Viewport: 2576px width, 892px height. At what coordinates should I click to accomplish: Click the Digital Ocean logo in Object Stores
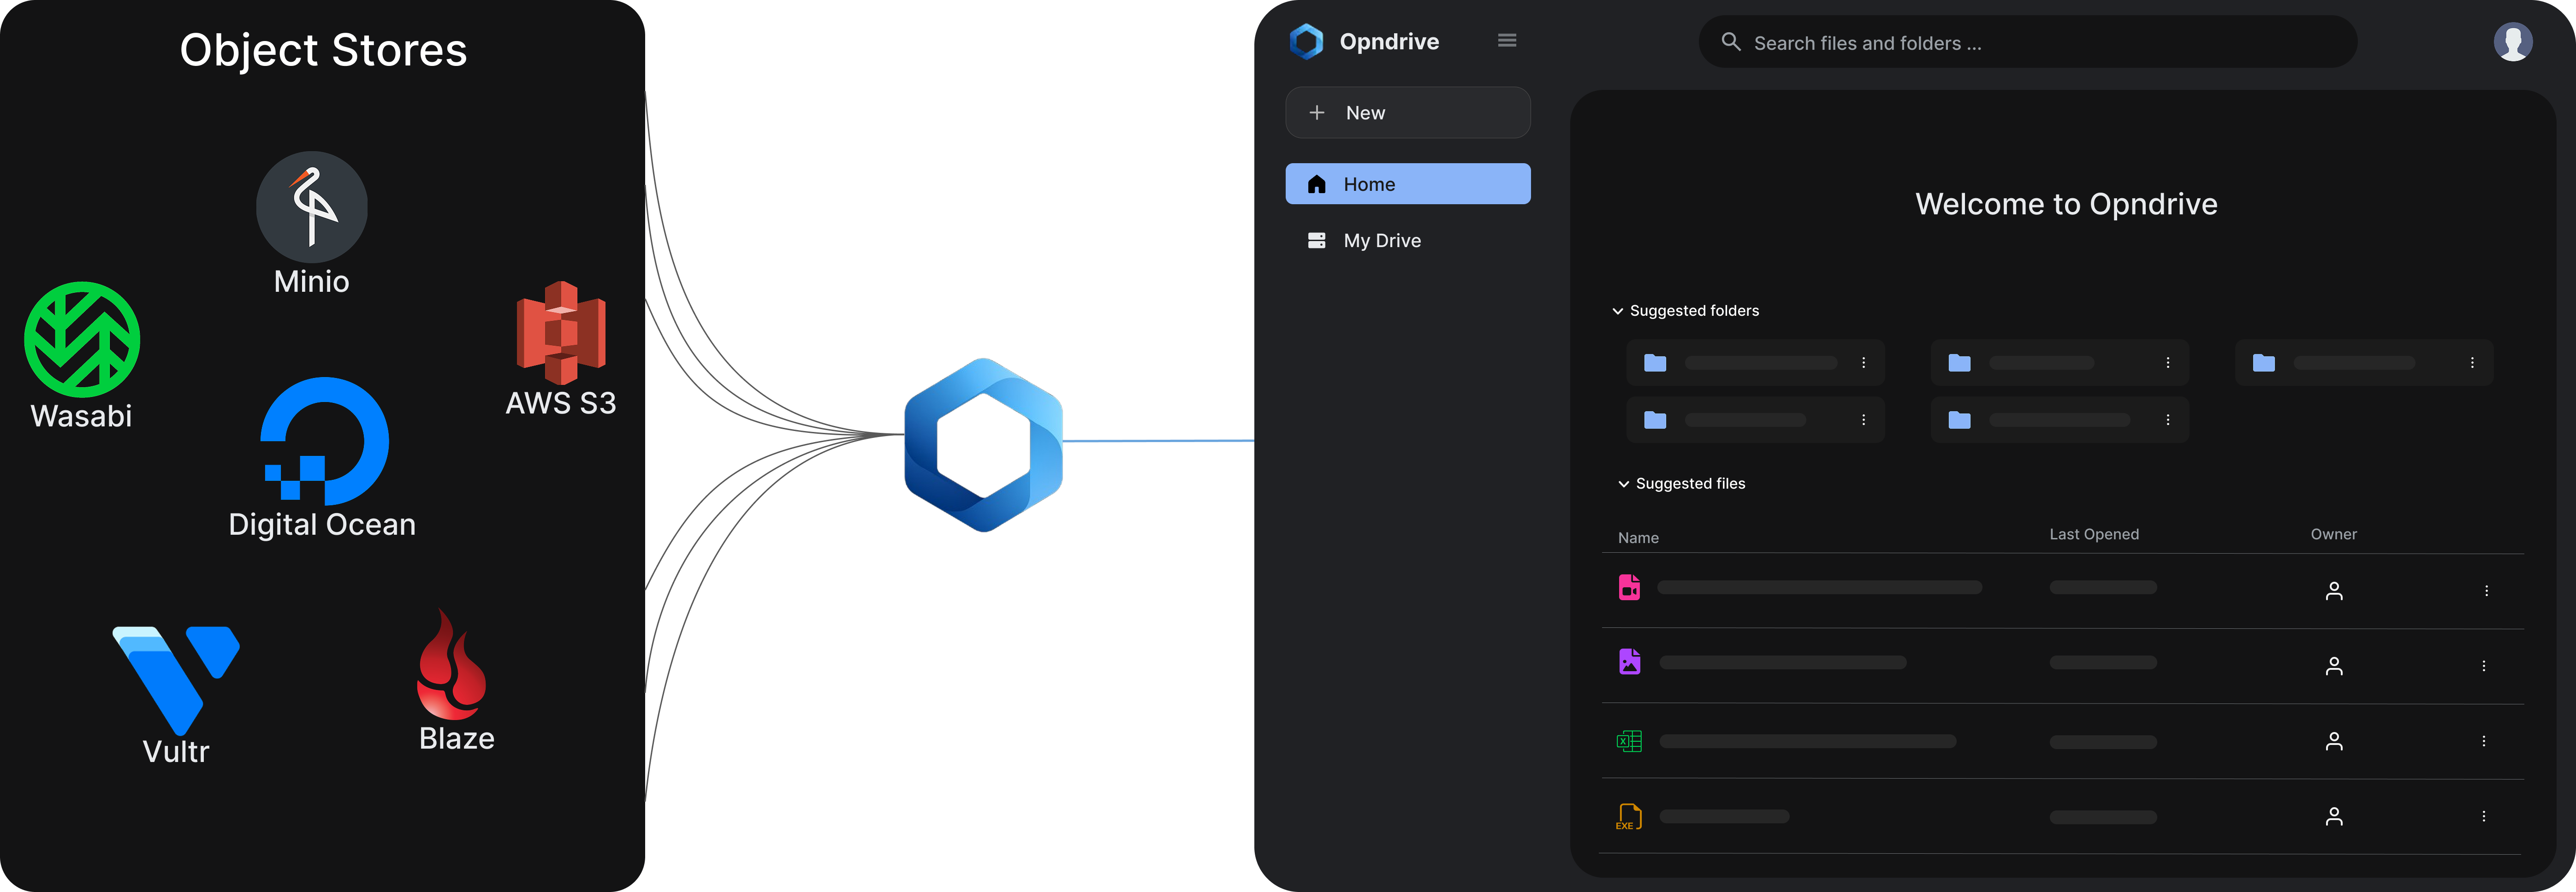coord(324,441)
